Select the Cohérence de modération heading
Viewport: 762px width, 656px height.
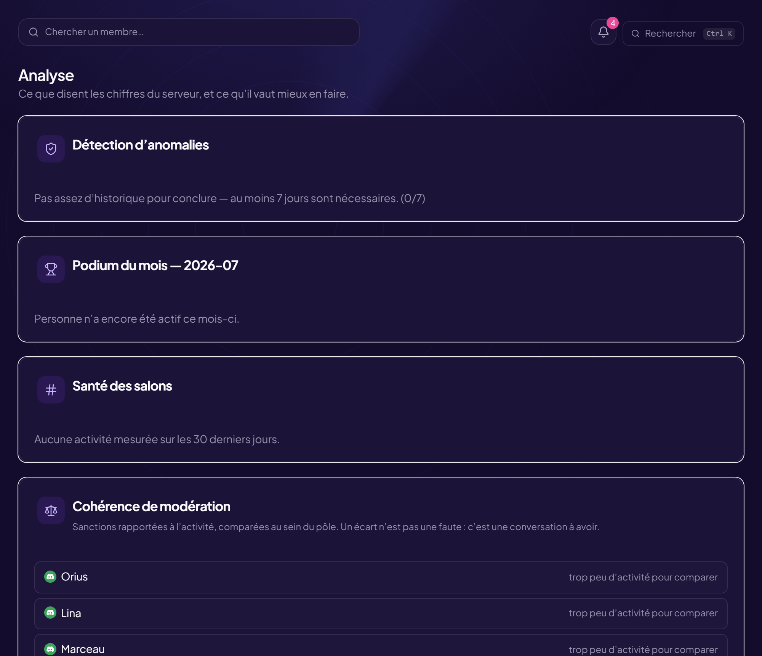click(151, 506)
